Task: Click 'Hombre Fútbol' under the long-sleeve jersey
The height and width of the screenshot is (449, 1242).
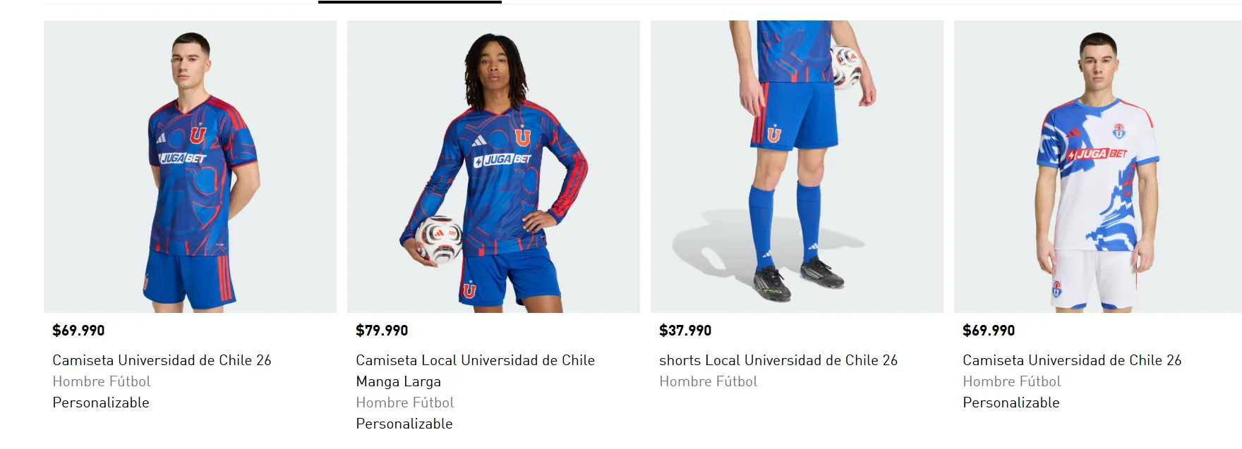Action: point(405,402)
